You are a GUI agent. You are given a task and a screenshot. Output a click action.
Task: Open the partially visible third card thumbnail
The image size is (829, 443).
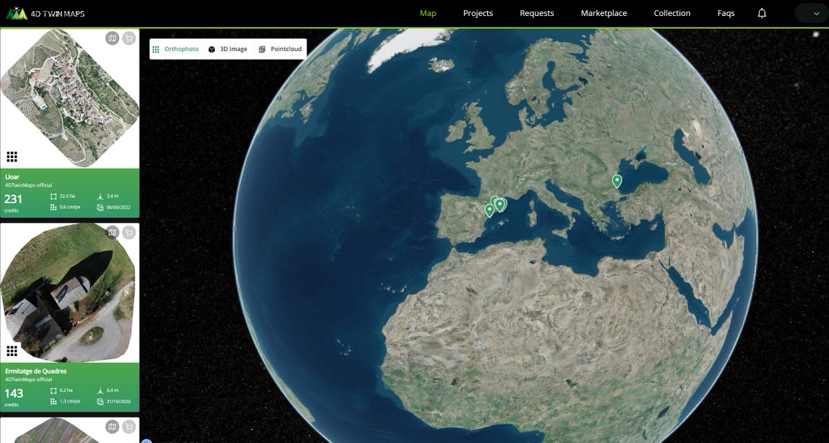[70, 430]
